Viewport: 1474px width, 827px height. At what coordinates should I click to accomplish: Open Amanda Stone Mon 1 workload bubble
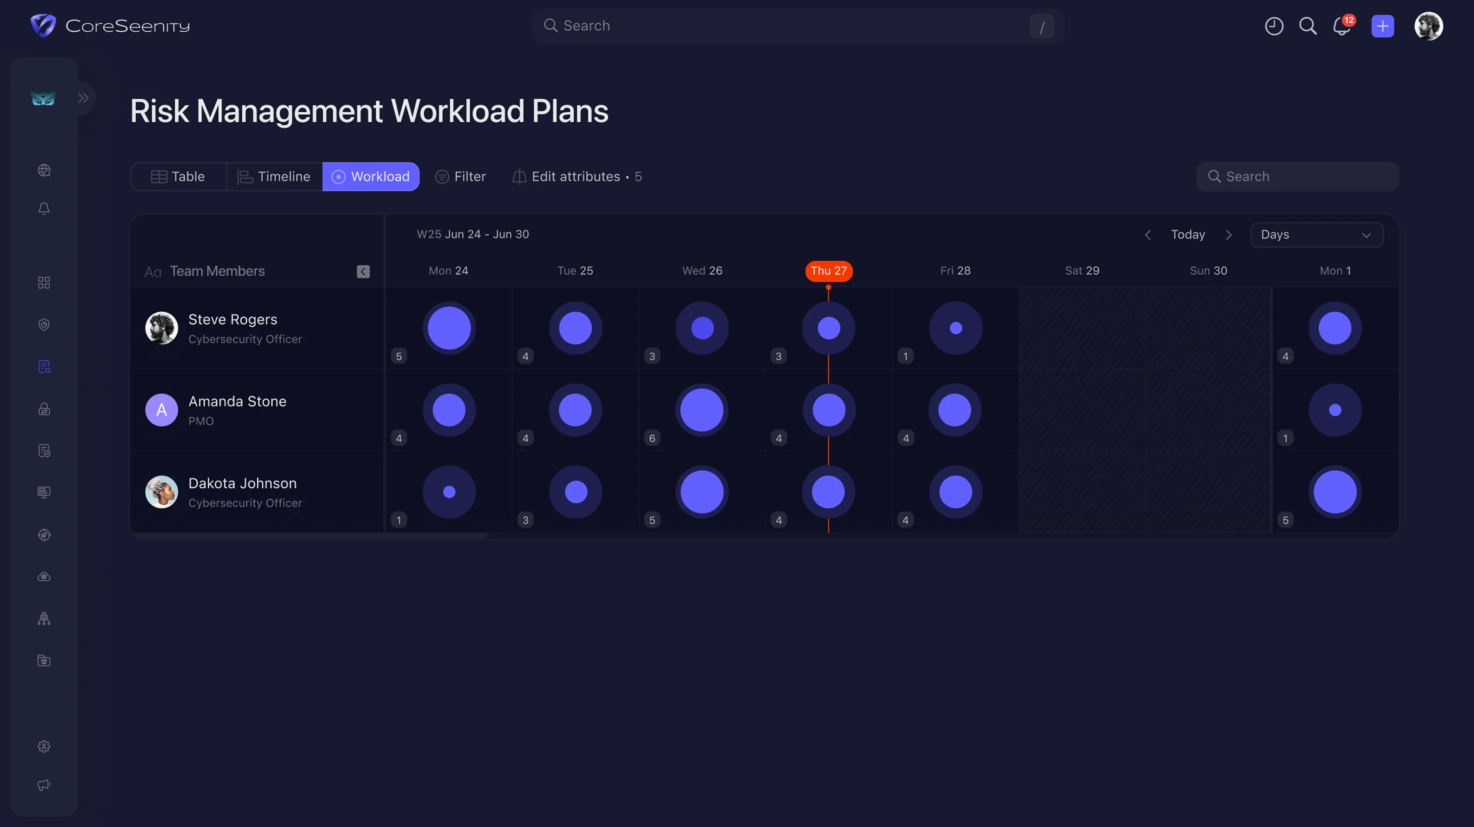[1335, 410]
